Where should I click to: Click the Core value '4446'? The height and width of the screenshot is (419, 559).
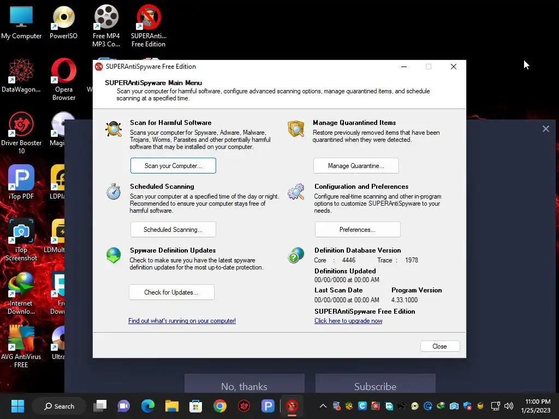[349, 260]
